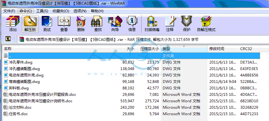Sort files by 大小 column header
Viewport: 269px width, 121px height.
pos(123,49)
